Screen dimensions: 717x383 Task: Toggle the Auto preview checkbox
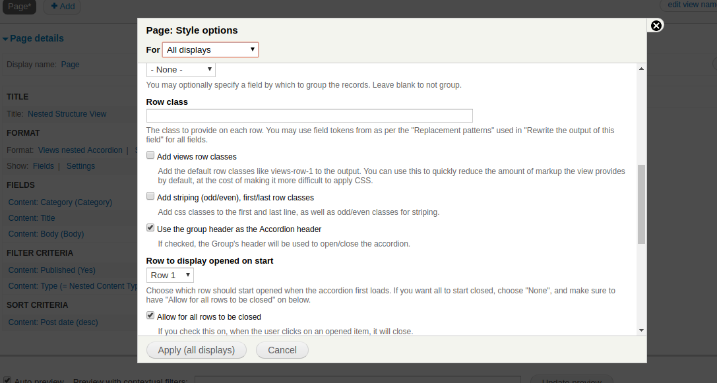click(7, 379)
